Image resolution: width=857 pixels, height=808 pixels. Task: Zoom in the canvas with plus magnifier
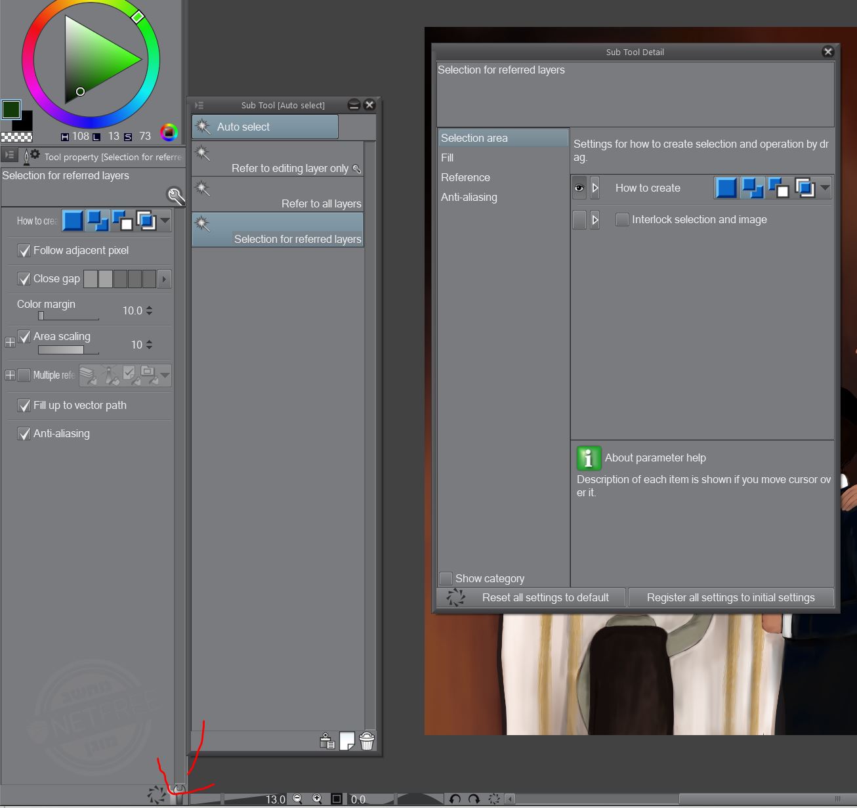coord(318,799)
